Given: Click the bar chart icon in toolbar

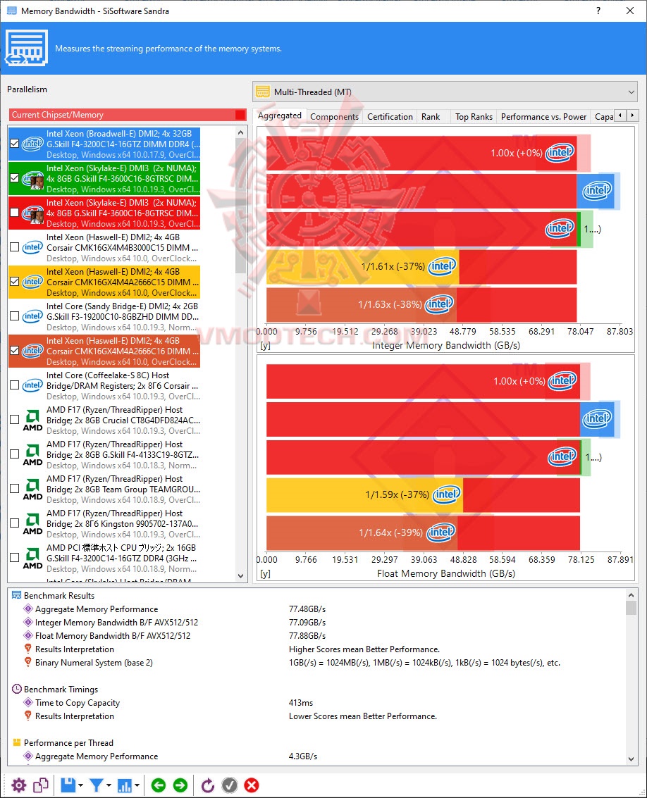Looking at the screenshot, I should [x=124, y=785].
